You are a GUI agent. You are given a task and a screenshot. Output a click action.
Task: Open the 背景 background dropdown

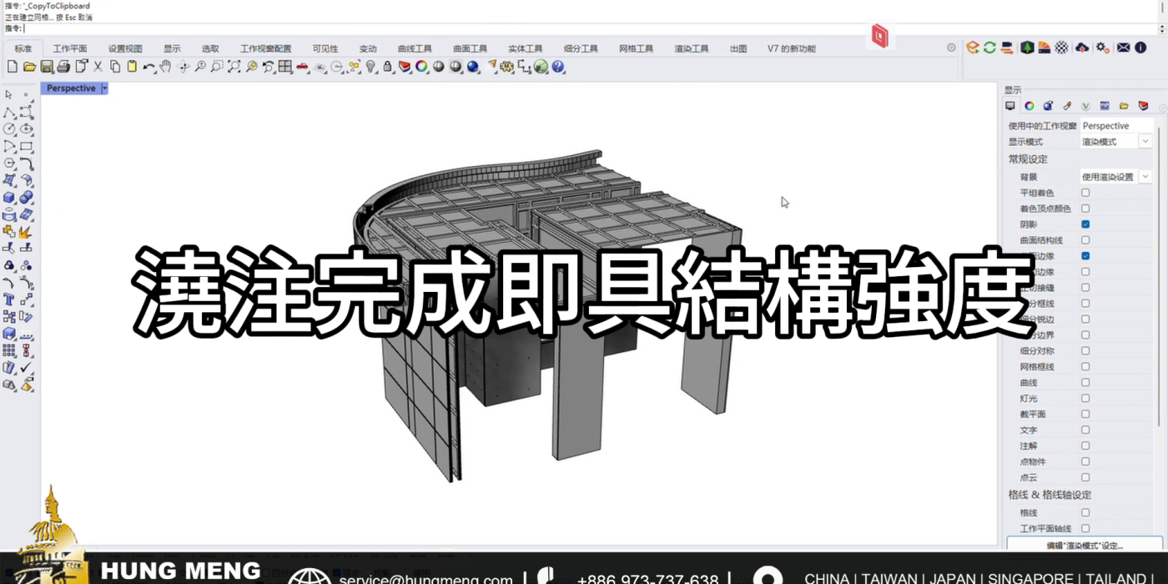[1145, 177]
